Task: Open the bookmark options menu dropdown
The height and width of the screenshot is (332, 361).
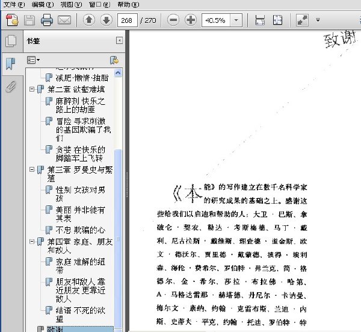Action: pos(33,60)
